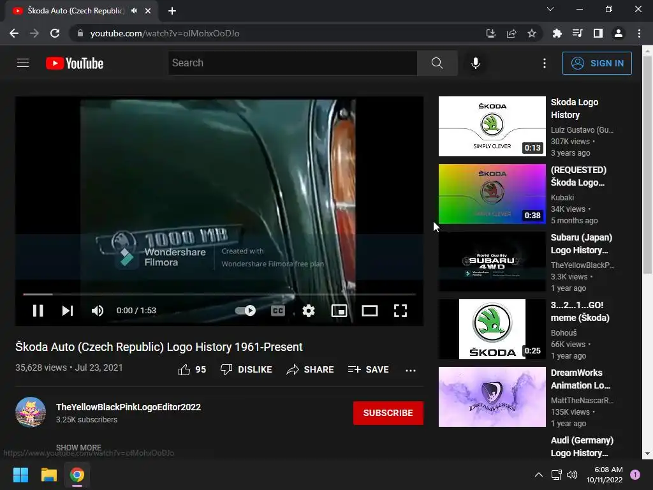
Task: Click the Subaru (Japan) Logo History title
Action: coord(582,244)
